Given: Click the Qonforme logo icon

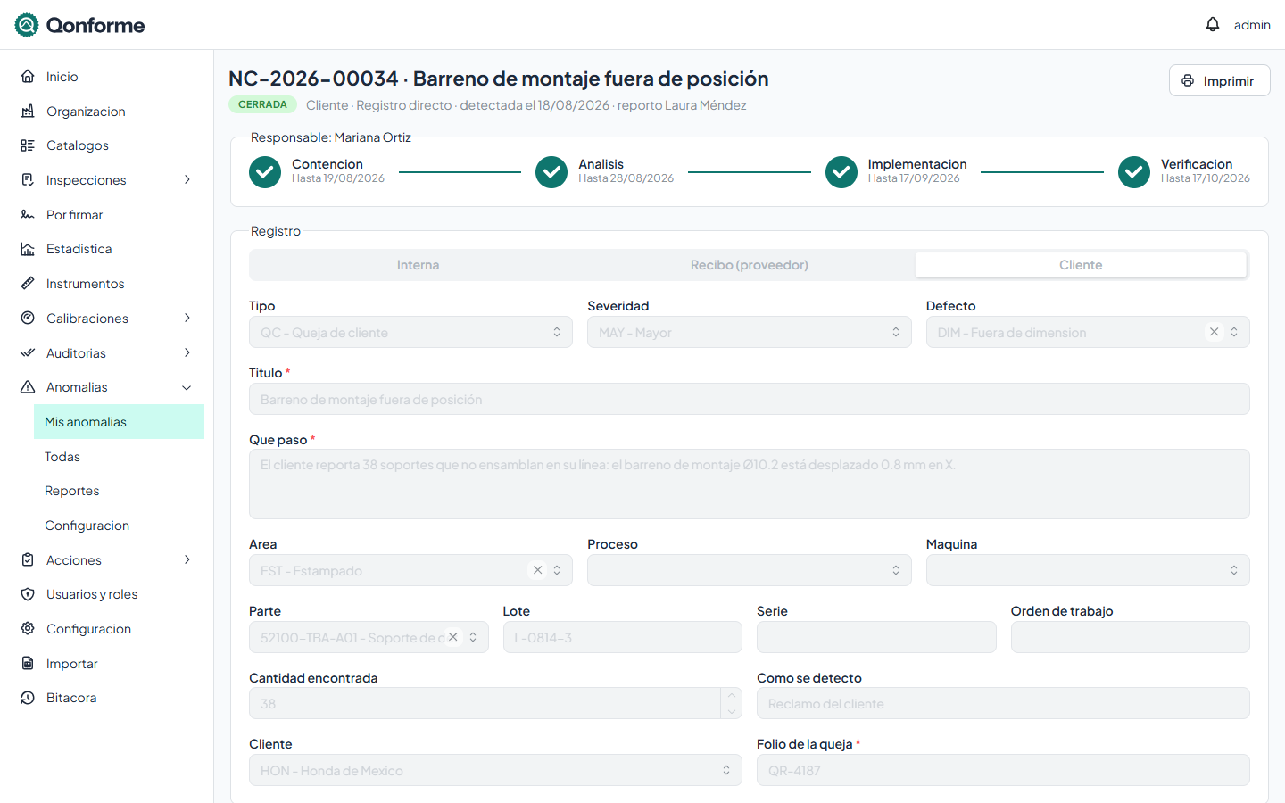Looking at the screenshot, I should point(27,25).
